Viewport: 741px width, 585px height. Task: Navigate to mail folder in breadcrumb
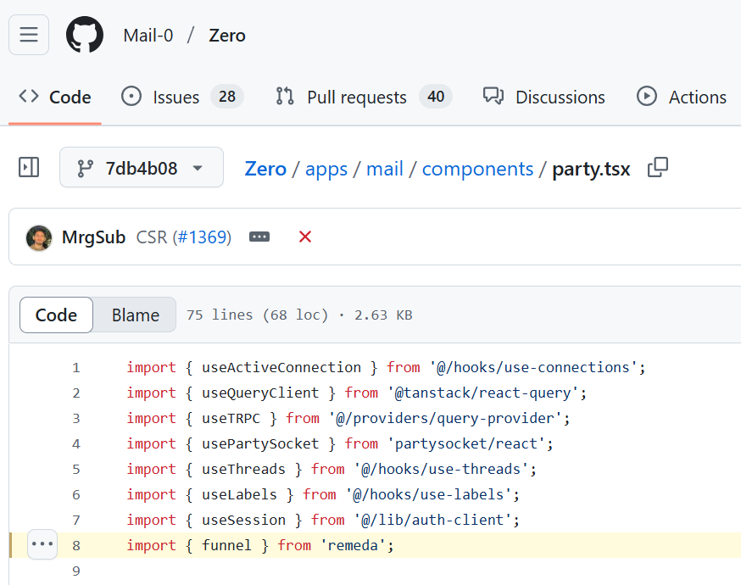(x=385, y=169)
